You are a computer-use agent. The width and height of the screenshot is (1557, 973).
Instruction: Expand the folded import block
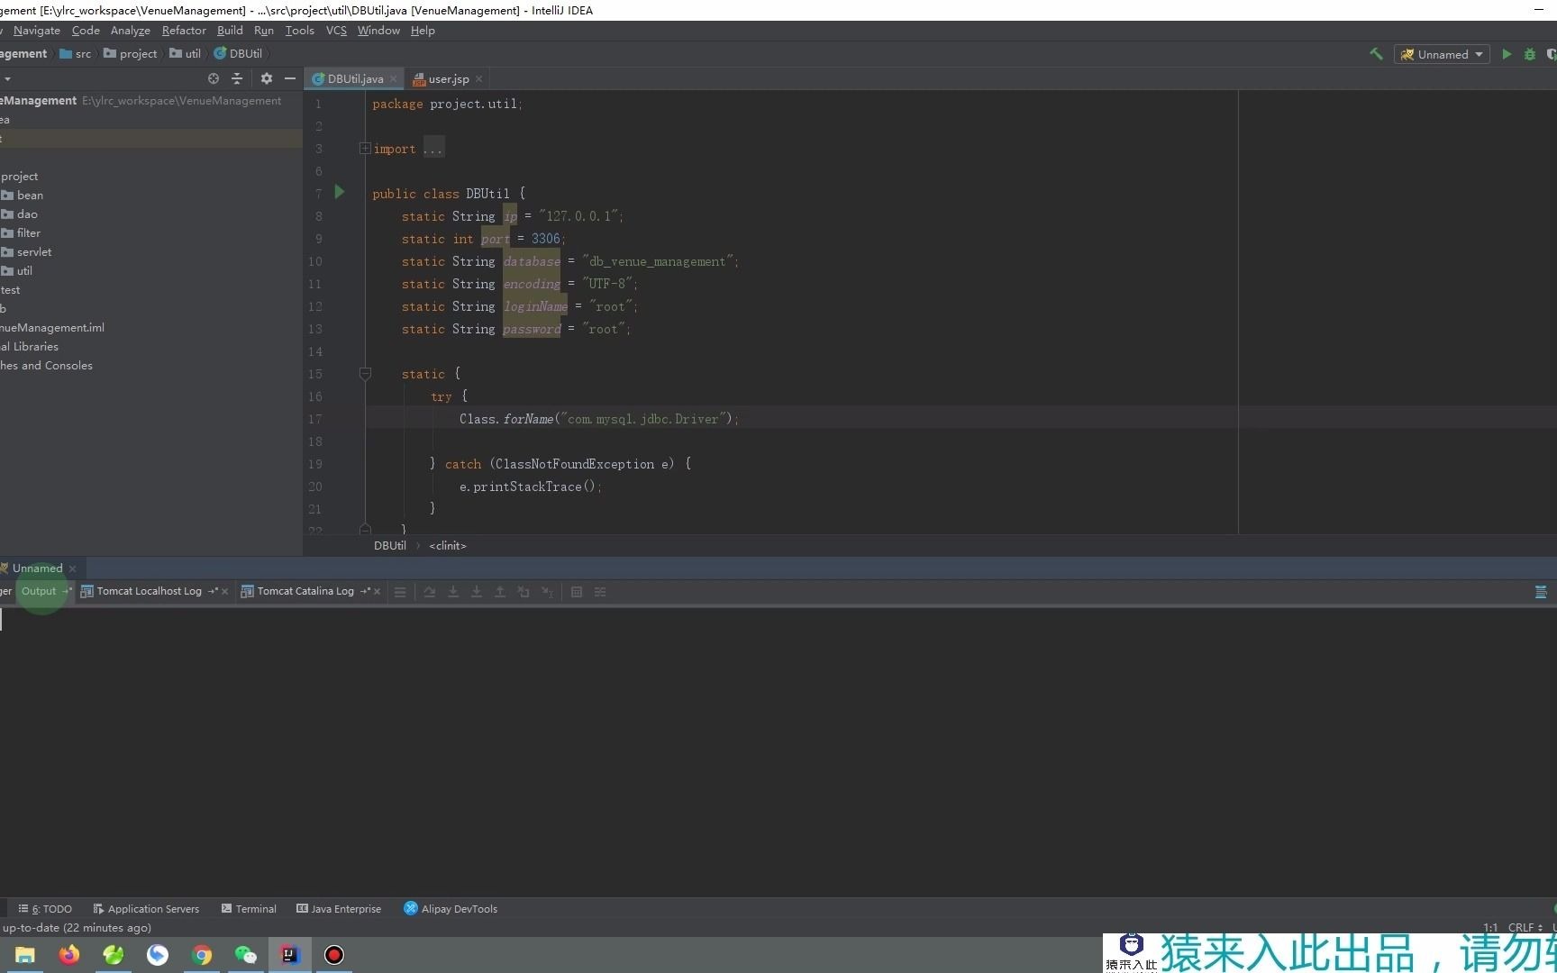coord(365,149)
